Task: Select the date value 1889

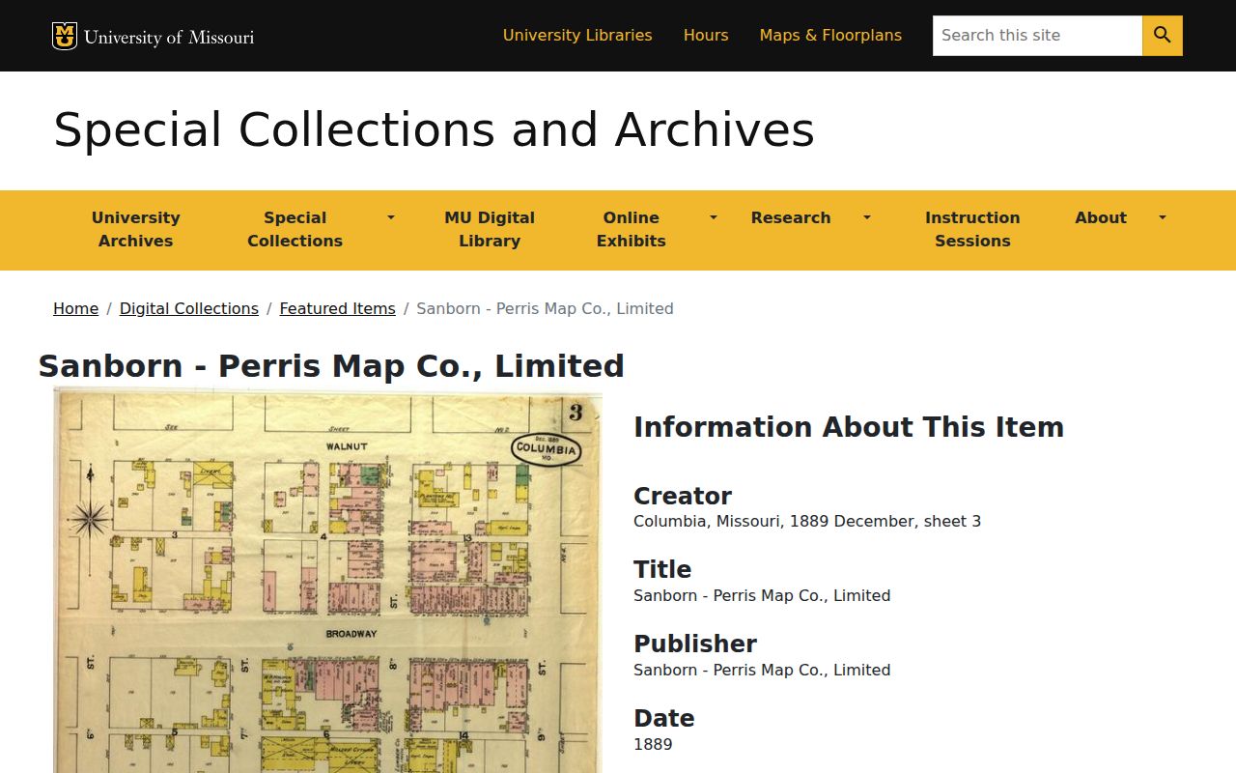Action: [653, 745]
